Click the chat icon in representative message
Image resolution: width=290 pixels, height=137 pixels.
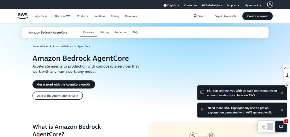(202, 92)
